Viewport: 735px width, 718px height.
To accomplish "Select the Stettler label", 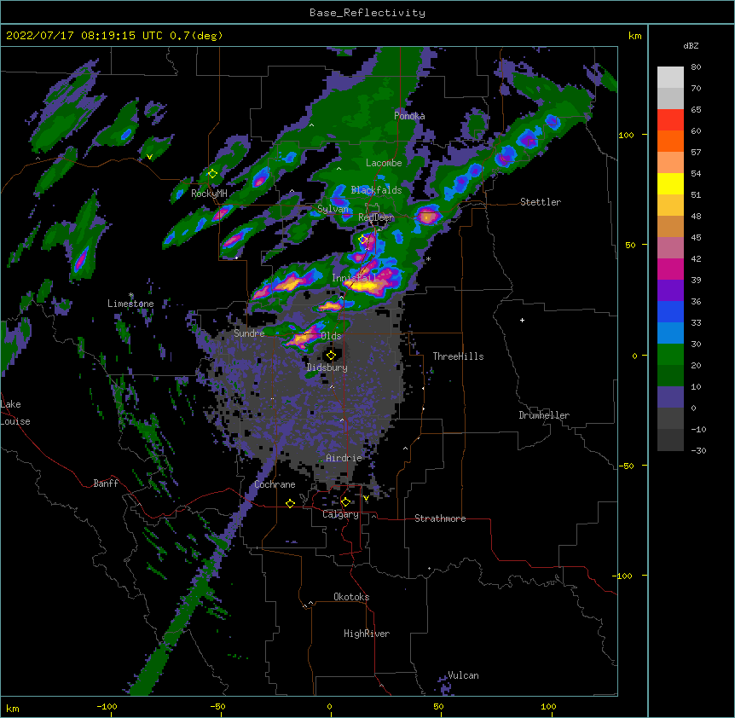I will [x=541, y=202].
